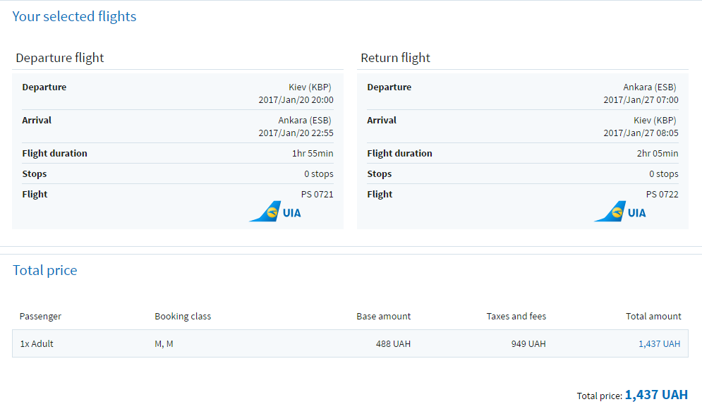
Task: Click the 1x Adult passenger row
Action: pyautogui.click(x=37, y=344)
